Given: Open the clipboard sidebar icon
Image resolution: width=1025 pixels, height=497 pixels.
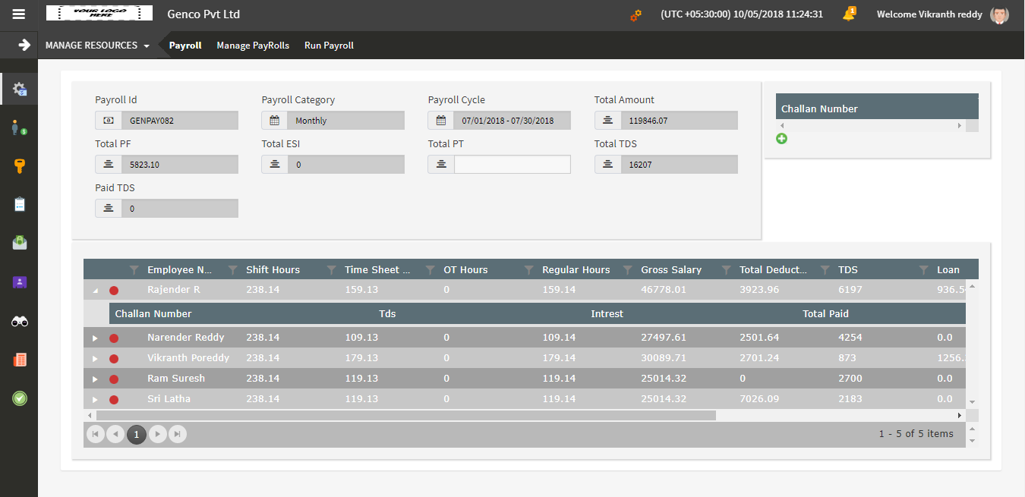Looking at the screenshot, I should [20, 204].
